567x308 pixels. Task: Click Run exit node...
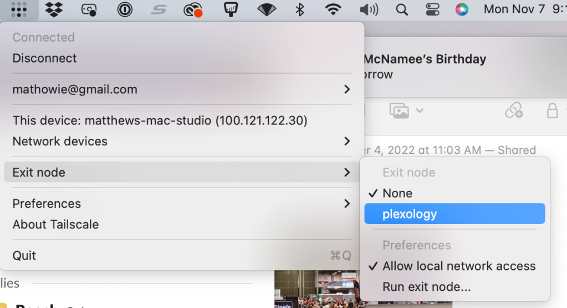pyautogui.click(x=454, y=287)
